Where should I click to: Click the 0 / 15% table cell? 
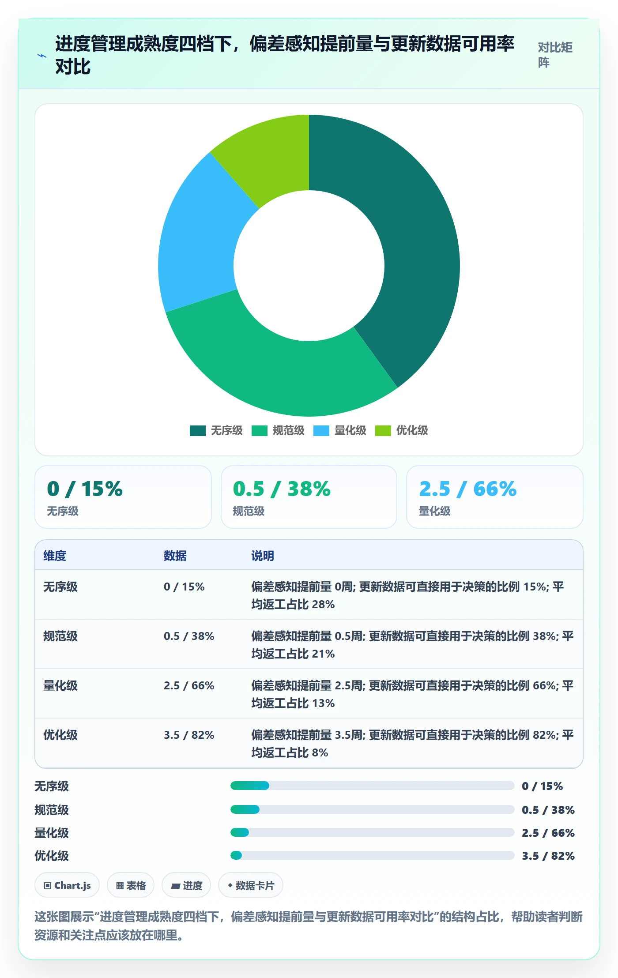tap(184, 587)
